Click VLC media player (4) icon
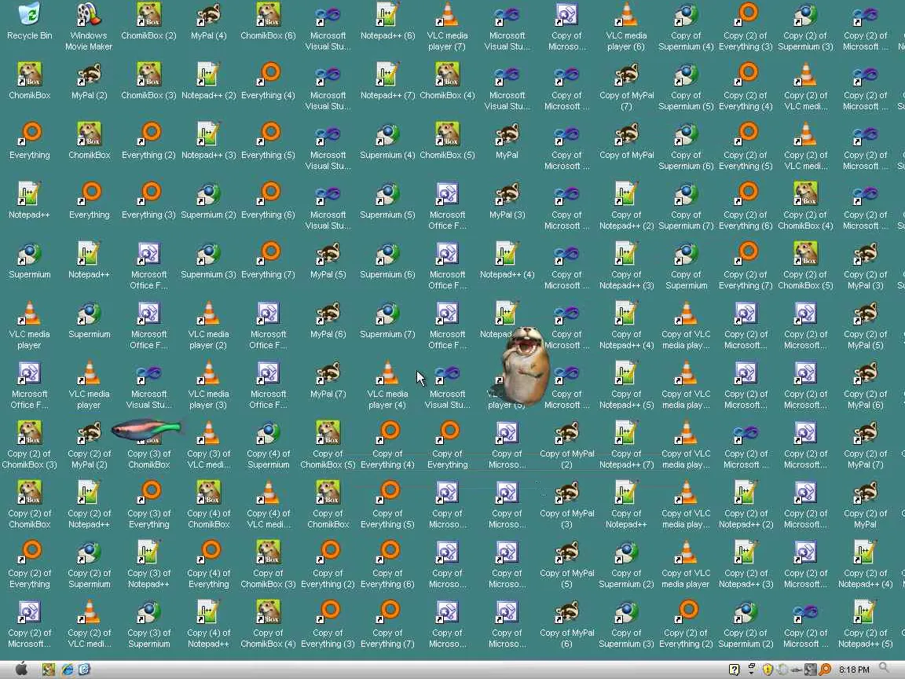 coord(387,385)
